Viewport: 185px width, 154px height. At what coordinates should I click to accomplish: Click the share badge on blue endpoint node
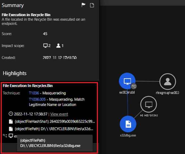click(x=134, y=86)
